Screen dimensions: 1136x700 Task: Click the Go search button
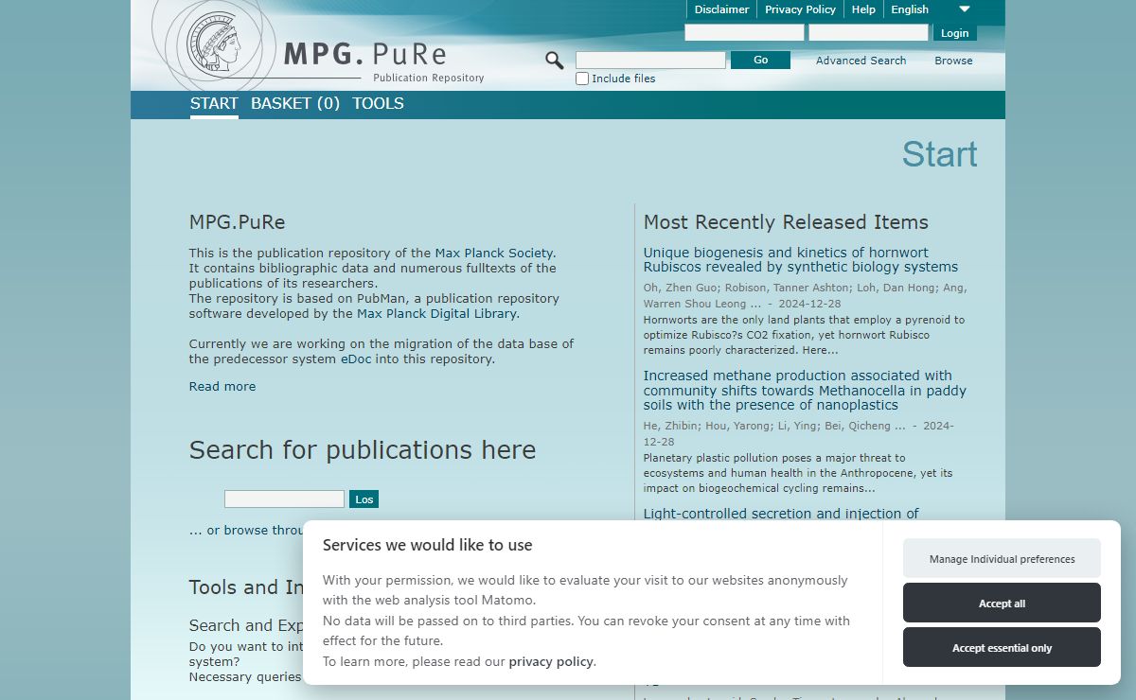click(x=760, y=60)
